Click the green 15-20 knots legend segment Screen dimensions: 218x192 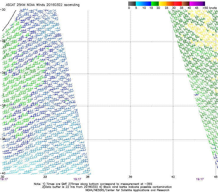[155, 4]
